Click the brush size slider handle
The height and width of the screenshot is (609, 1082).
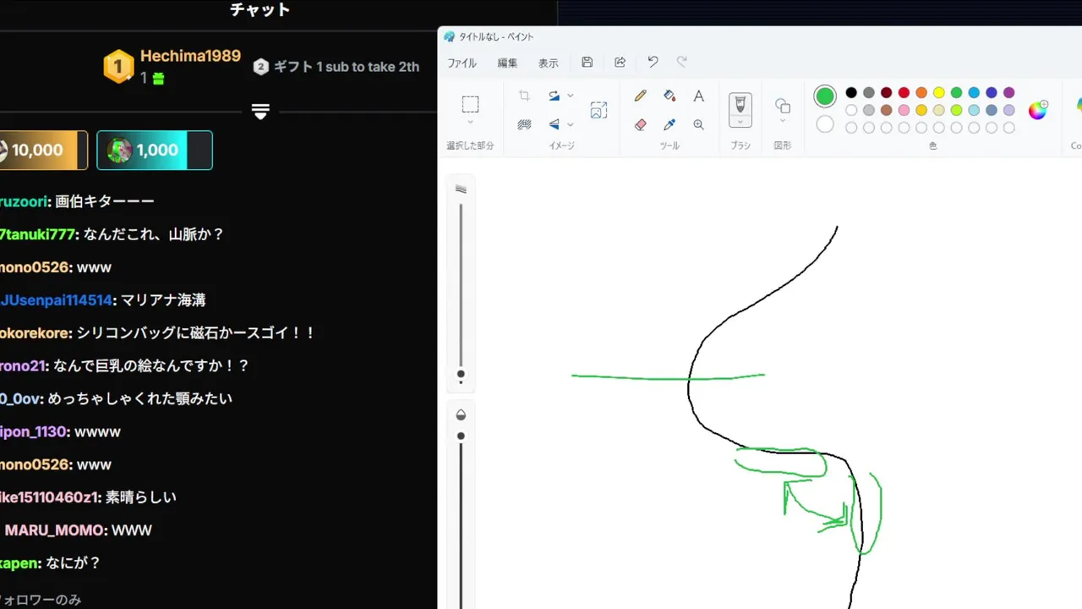point(461,374)
